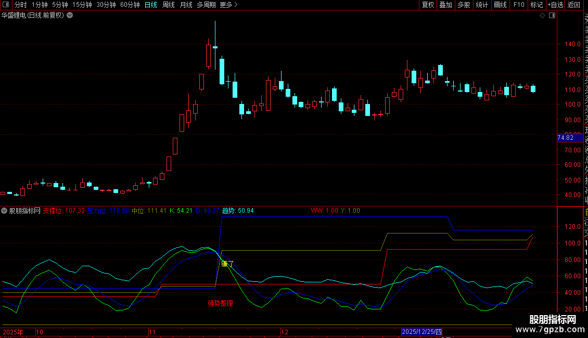Click the 20.00 indicator axis label
Screen dimensions: 588x338
point(572,309)
